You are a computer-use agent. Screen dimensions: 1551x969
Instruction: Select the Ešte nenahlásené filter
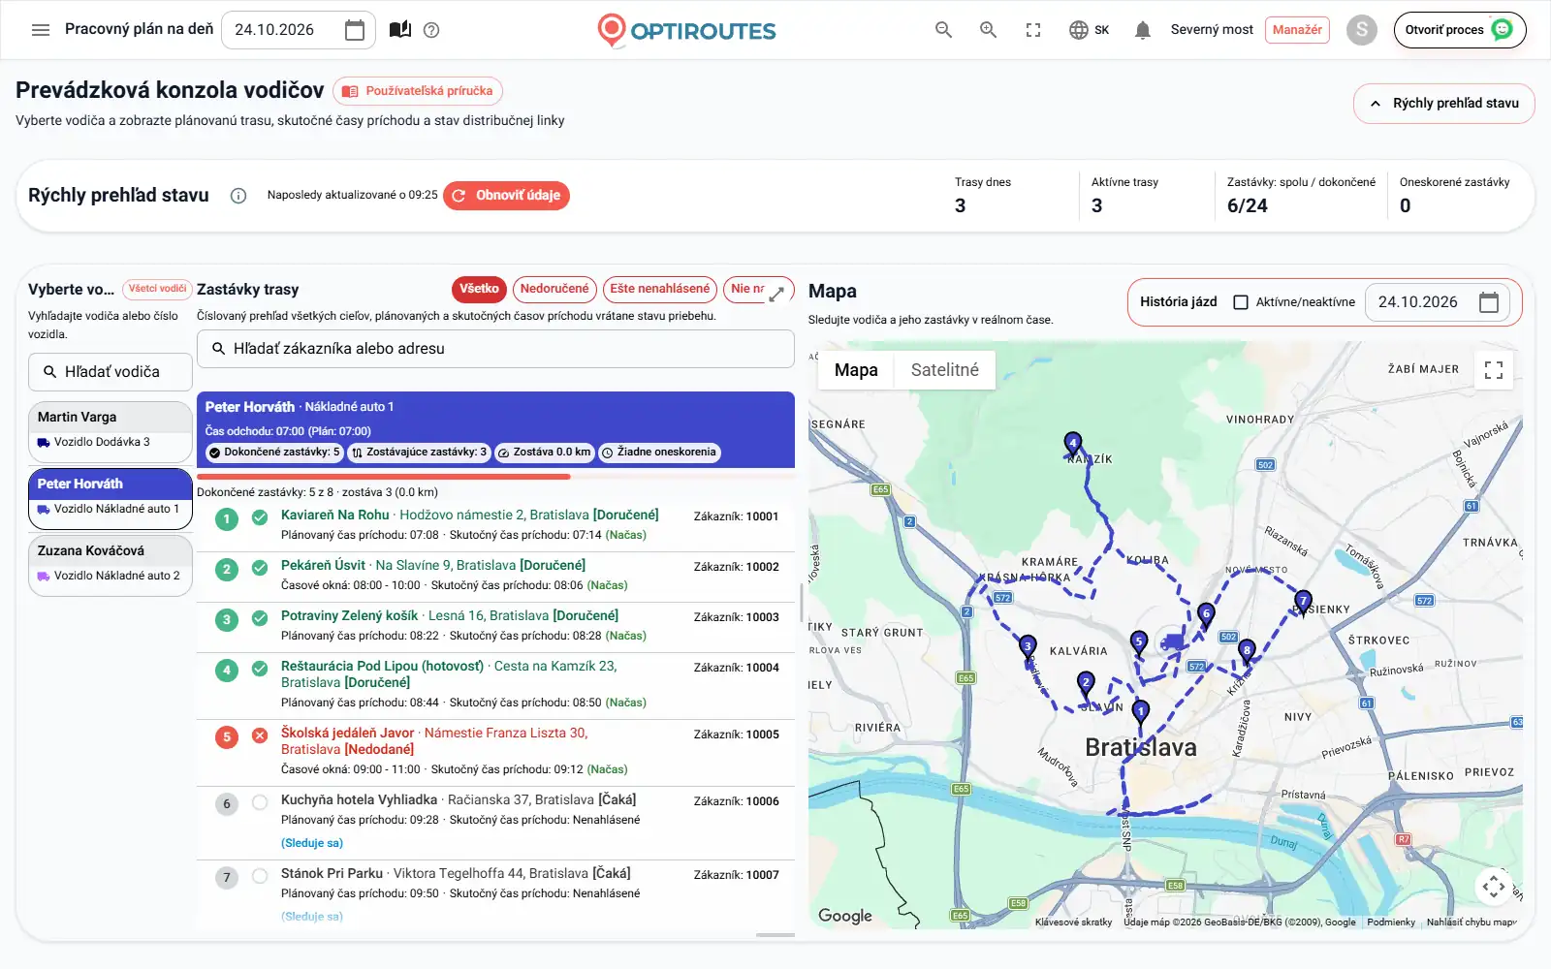click(x=660, y=289)
